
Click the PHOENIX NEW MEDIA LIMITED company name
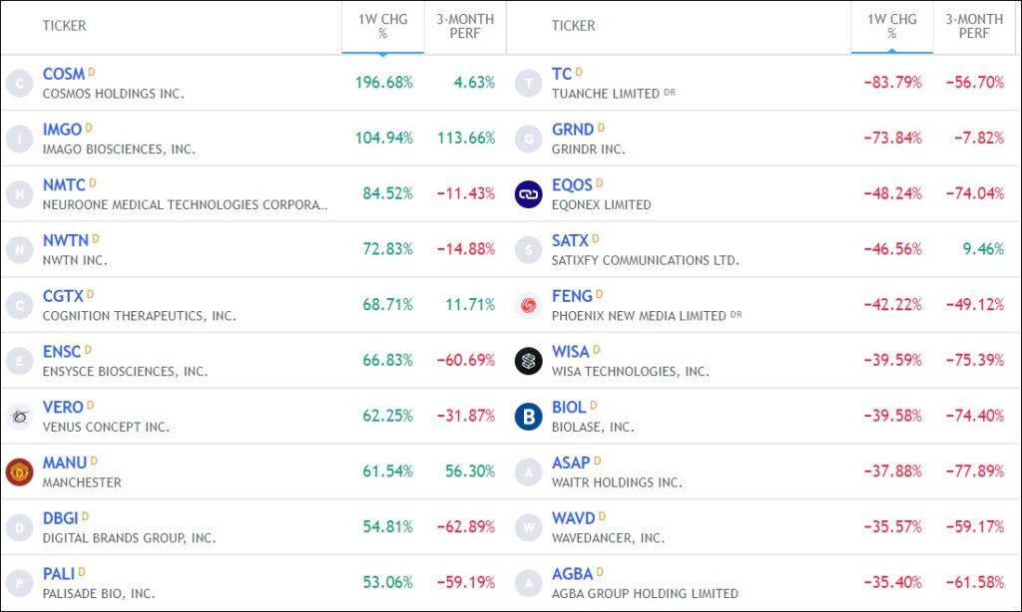point(639,316)
